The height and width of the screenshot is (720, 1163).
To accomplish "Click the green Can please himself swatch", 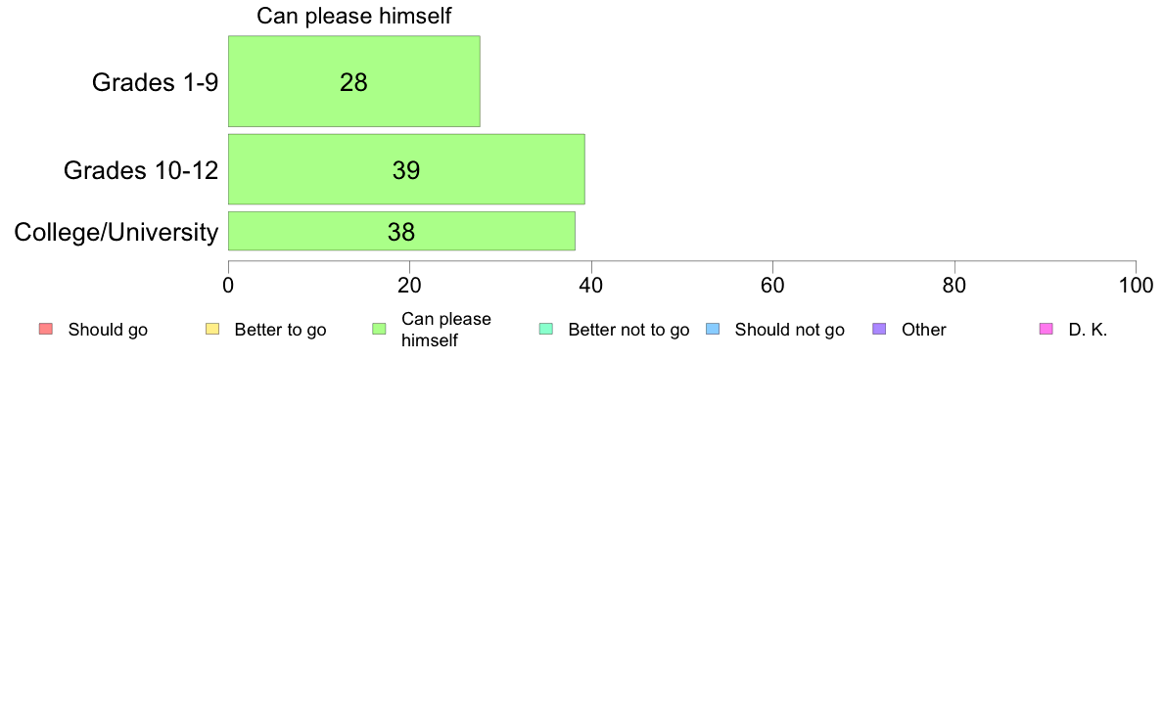I will [x=379, y=330].
